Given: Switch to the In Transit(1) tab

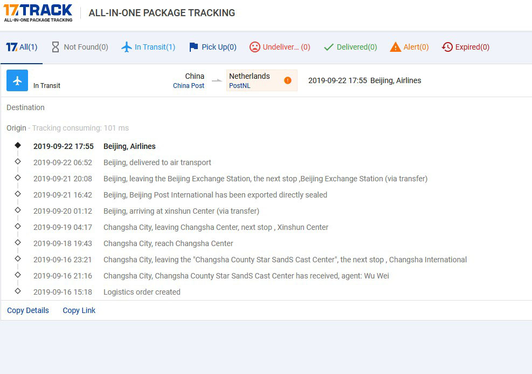Looking at the screenshot, I should (x=148, y=47).
